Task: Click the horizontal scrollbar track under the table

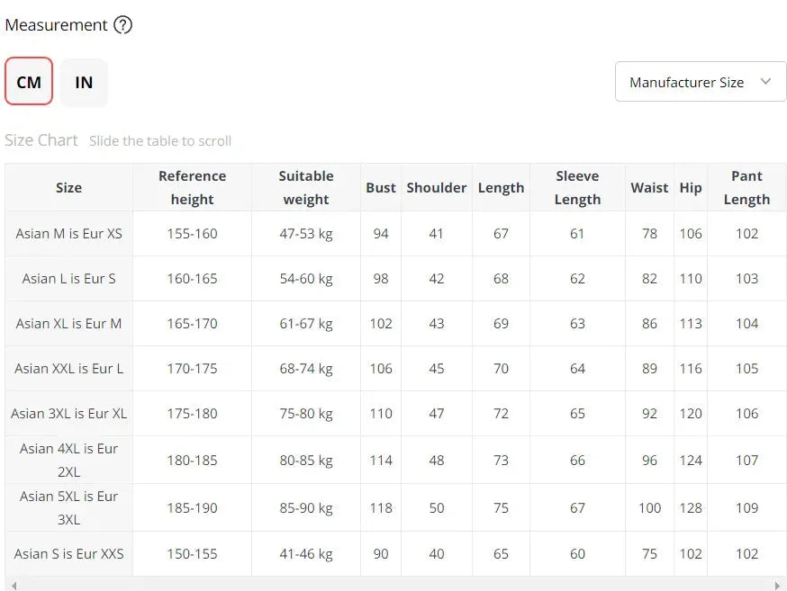Action: (x=396, y=585)
